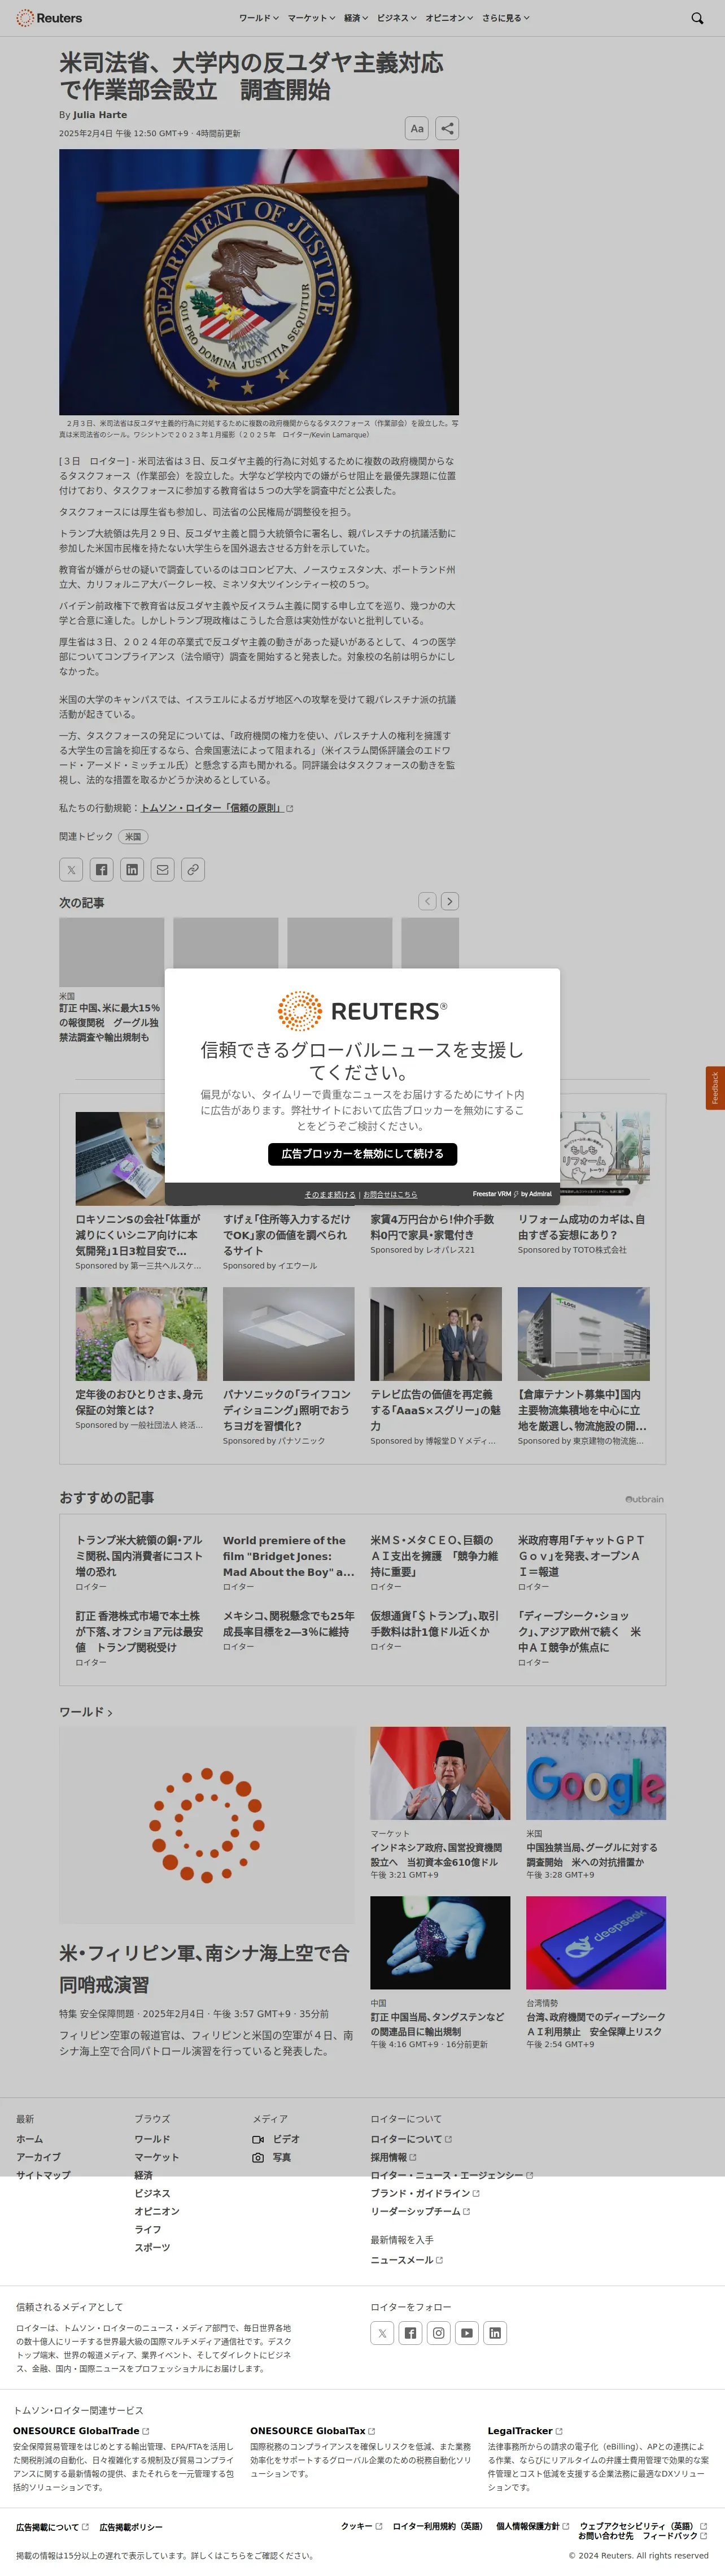Follow Reuters on Facebook footer icon
The width and height of the screenshot is (725, 2576).
[x=410, y=2333]
